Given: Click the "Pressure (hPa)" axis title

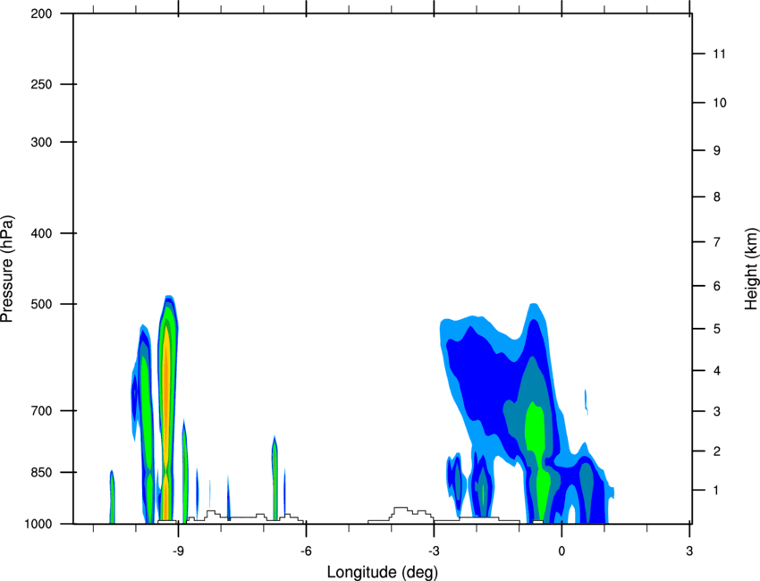Looking at the screenshot, I should click(x=7, y=269).
